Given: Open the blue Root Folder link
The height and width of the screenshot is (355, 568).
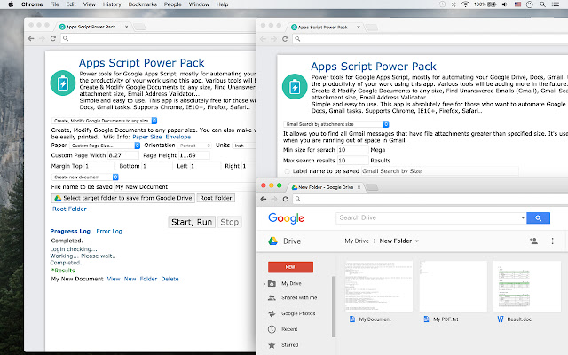Looking at the screenshot, I should coord(69,209).
